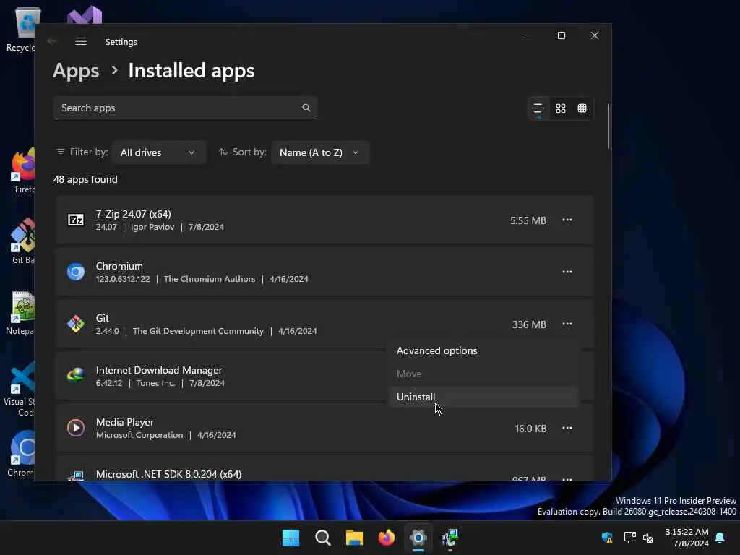Expand the All drives filter dropdown
The width and height of the screenshot is (740, 555).
point(159,152)
